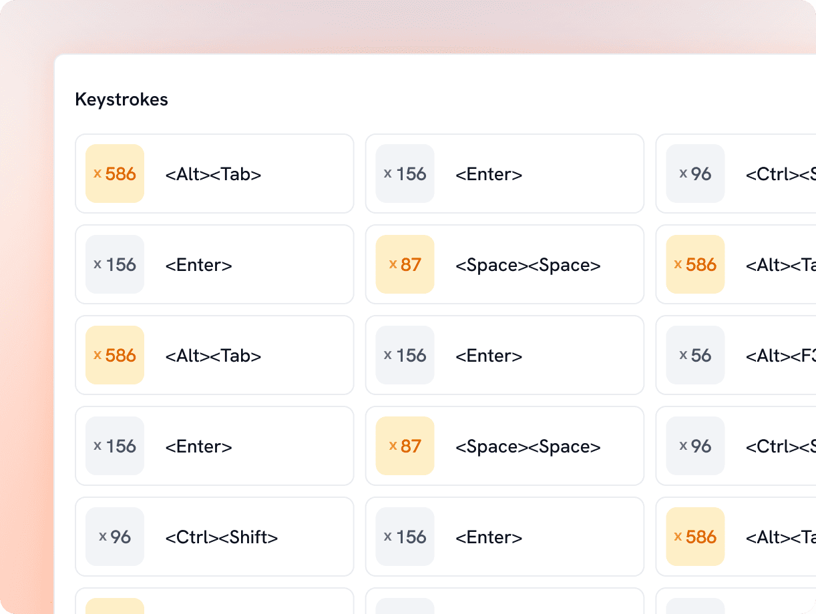Image resolution: width=816 pixels, height=614 pixels.
Task: Click the orange x 87 badge in the second row
Action: [405, 264]
